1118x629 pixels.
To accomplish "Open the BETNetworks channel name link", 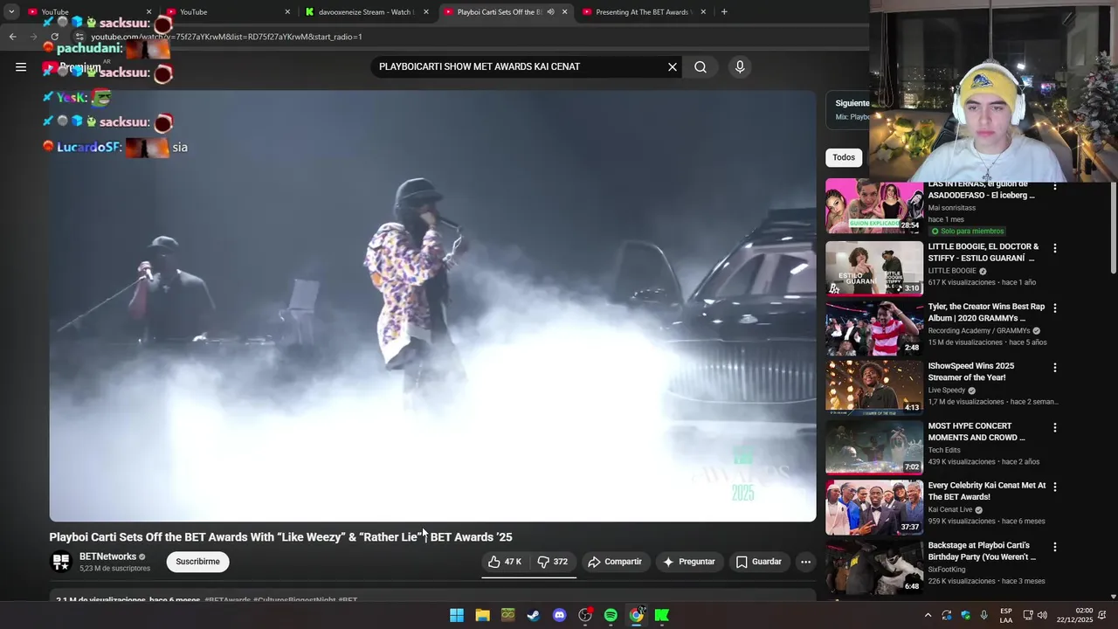I will [107, 556].
